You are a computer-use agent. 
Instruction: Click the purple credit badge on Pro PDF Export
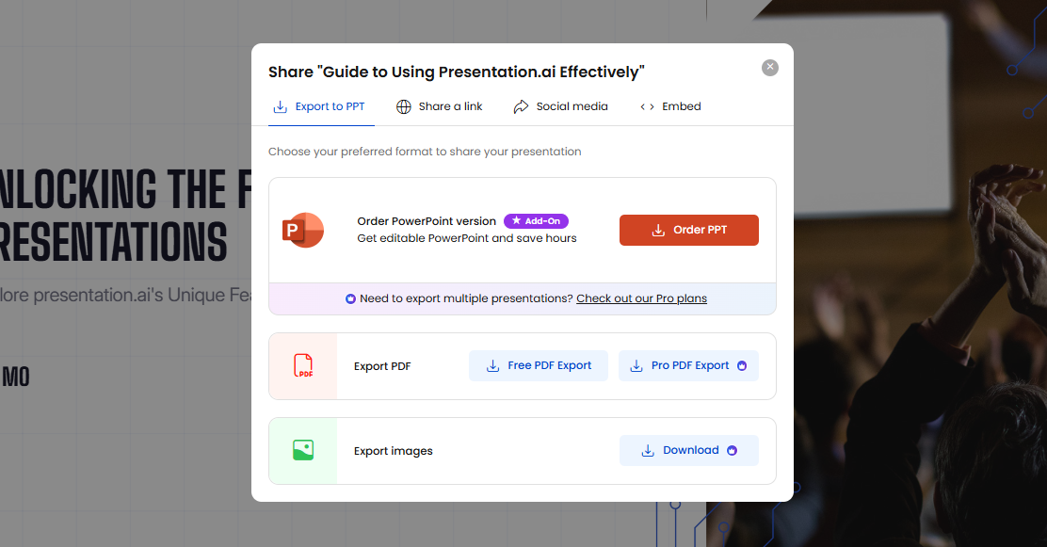[743, 365]
